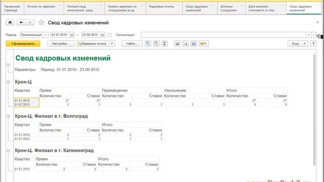Add report to favorites star

point(42,22)
